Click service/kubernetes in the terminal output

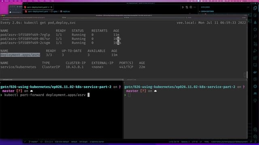[18, 67]
